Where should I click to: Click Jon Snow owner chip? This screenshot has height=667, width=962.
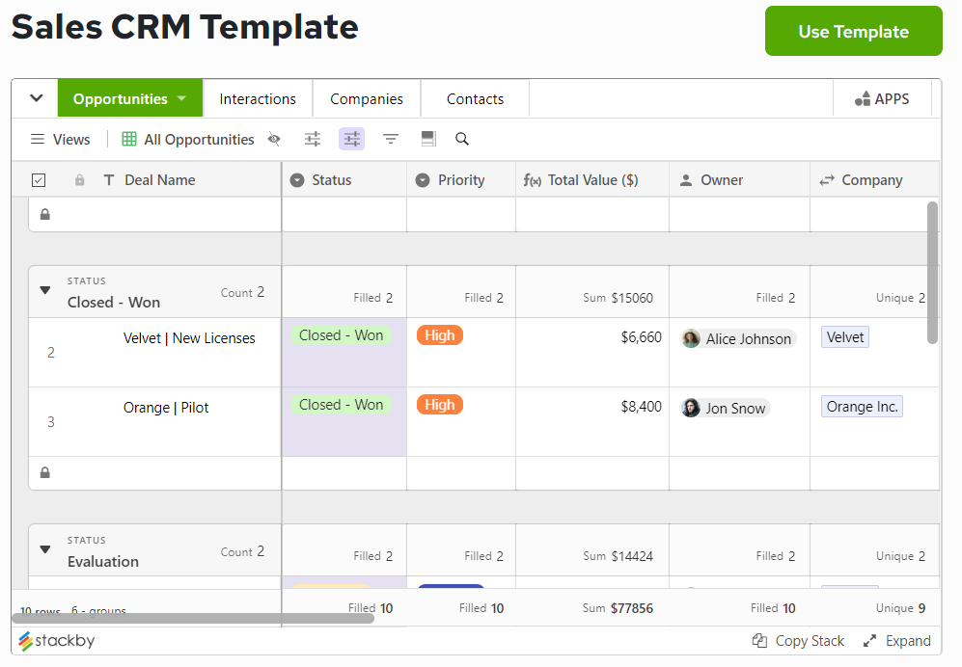click(726, 408)
